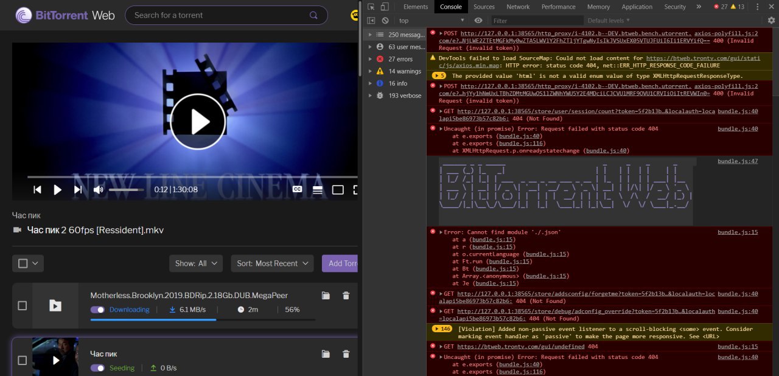Viewport: 779px width, 376px height.
Task: Check the Час пик torrent checkbox
Action: click(x=23, y=360)
